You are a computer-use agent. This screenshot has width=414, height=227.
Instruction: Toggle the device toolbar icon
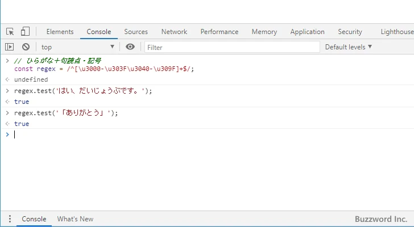(x=25, y=32)
